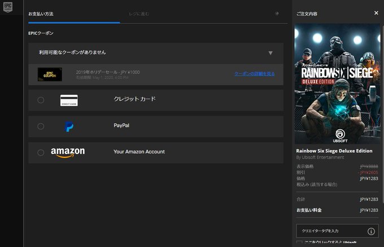Click Rainbow Six Siege cover art
This screenshot has height=247, width=384.
337,83
